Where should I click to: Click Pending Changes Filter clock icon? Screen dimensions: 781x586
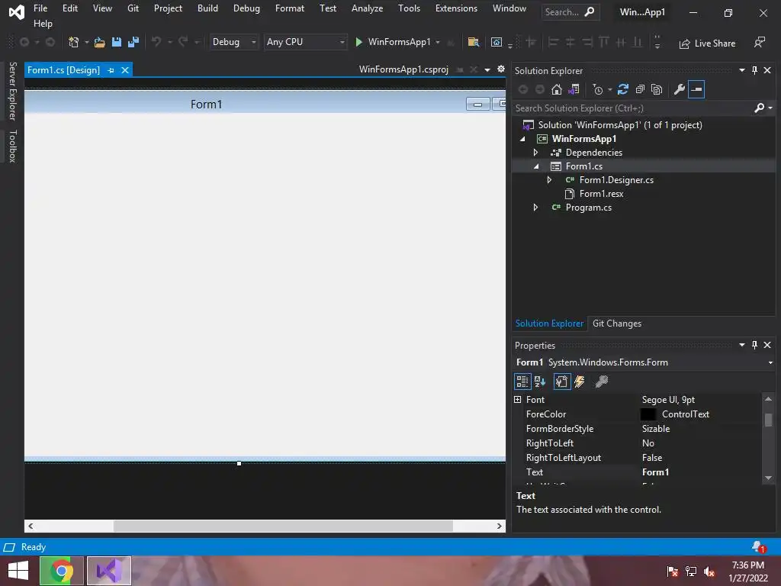click(x=598, y=90)
